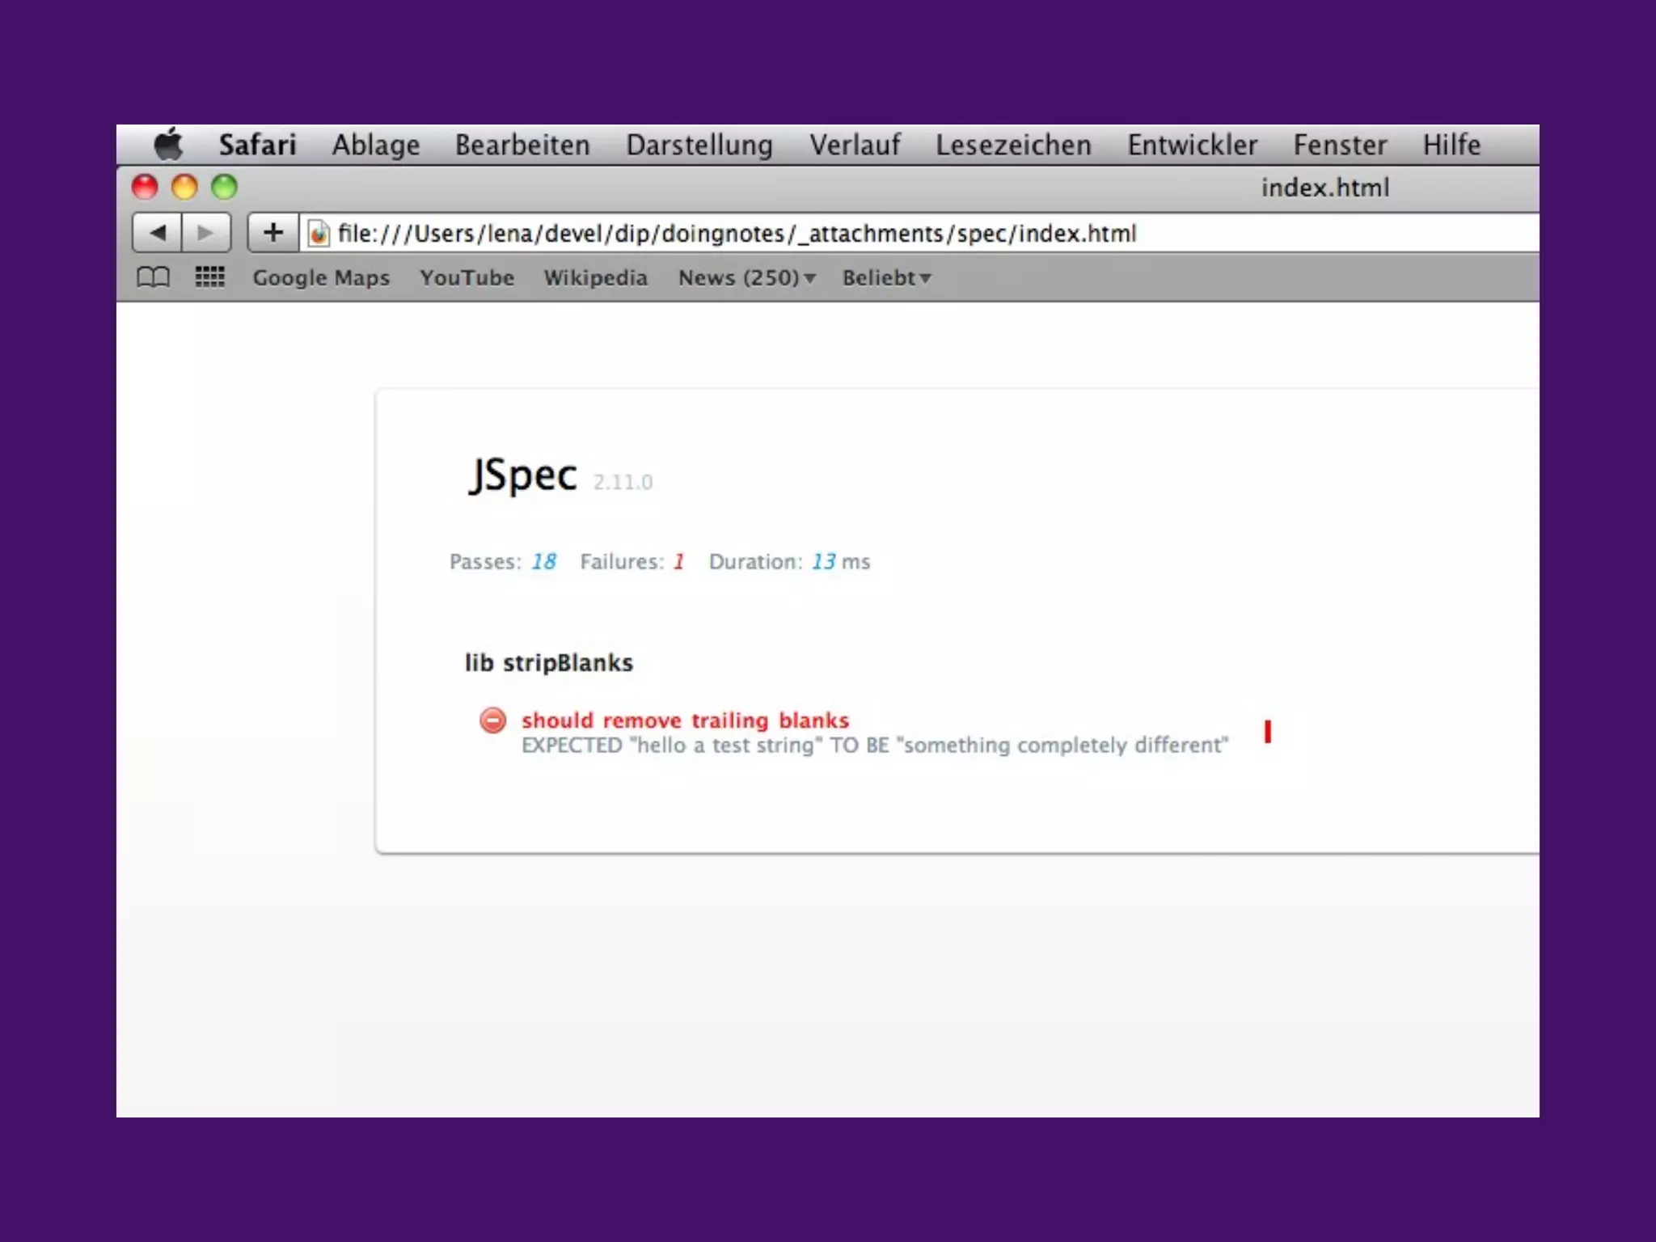Open the Verlauf menu
The image size is (1656, 1242).
point(855,145)
